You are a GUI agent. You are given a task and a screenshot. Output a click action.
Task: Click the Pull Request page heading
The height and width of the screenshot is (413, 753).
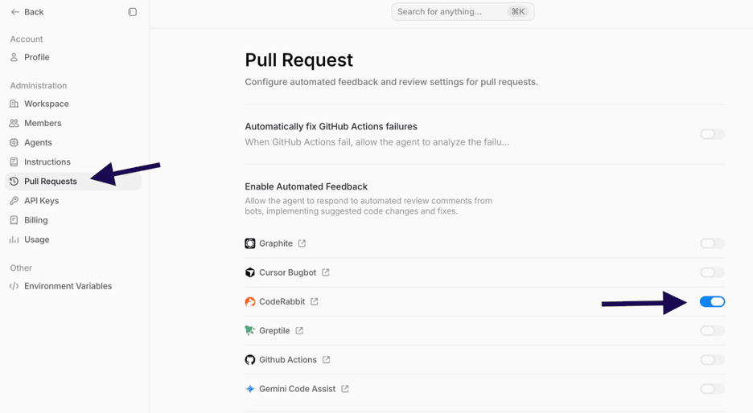click(x=298, y=60)
